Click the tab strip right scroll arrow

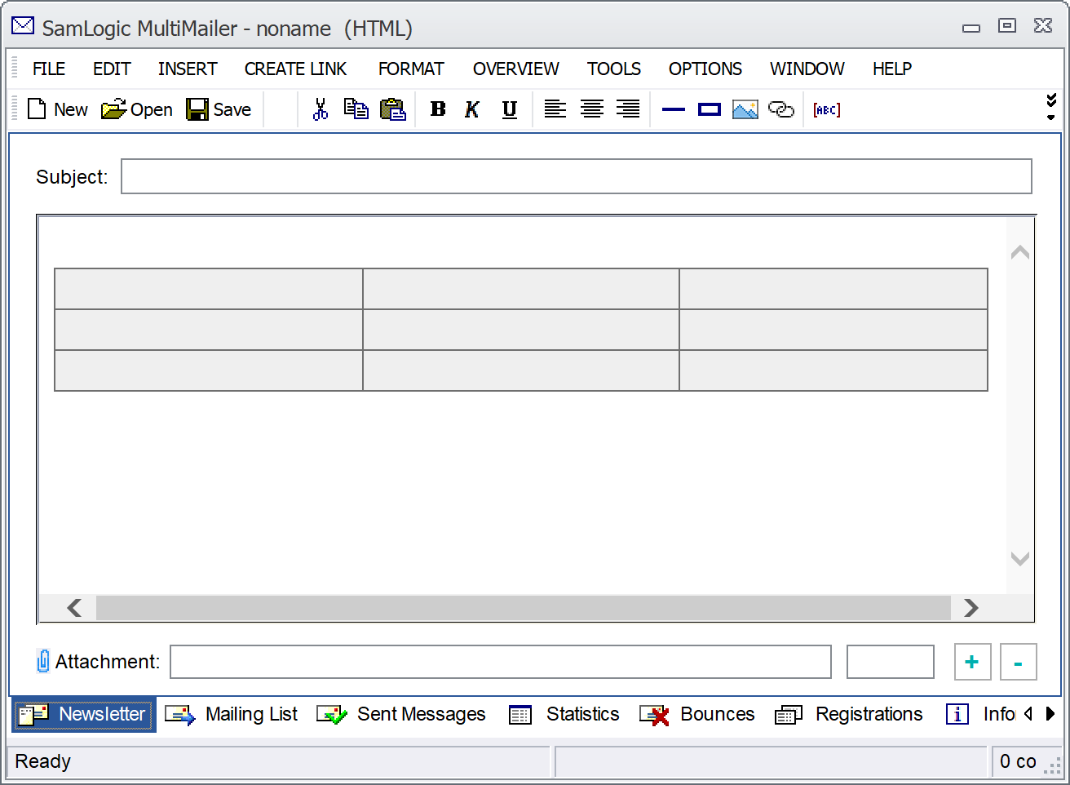[1050, 714]
